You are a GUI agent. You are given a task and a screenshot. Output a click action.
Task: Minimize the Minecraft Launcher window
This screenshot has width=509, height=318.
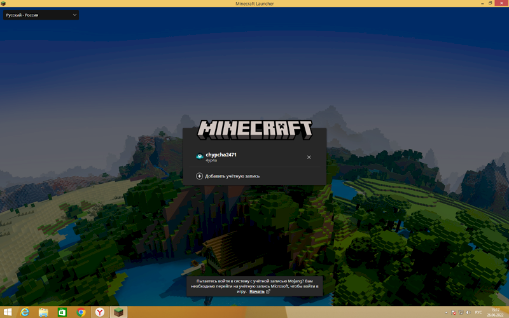482,3
